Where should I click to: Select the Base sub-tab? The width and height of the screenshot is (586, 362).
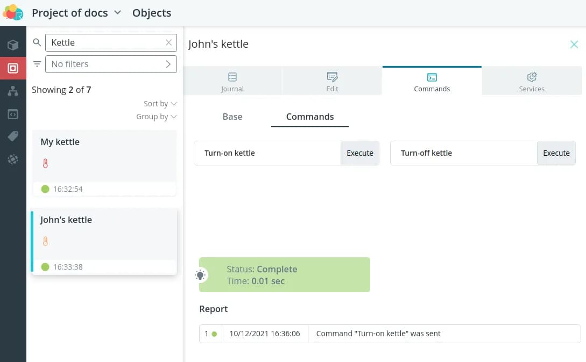[232, 117]
